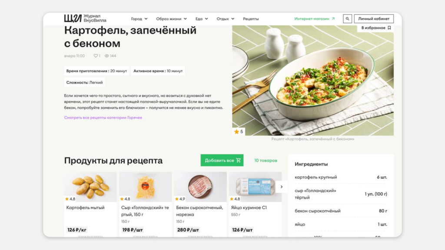Image resolution: width=445 pixels, height=250 pixels.
Task: Open Личный кабинет button
Action: tap(374, 19)
